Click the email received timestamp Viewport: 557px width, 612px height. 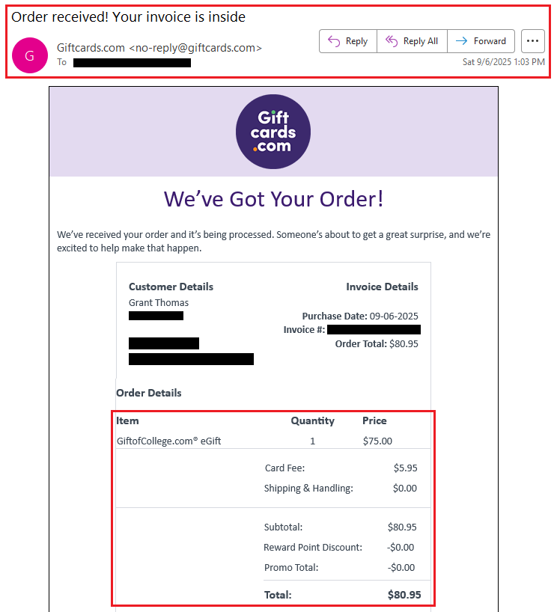504,62
